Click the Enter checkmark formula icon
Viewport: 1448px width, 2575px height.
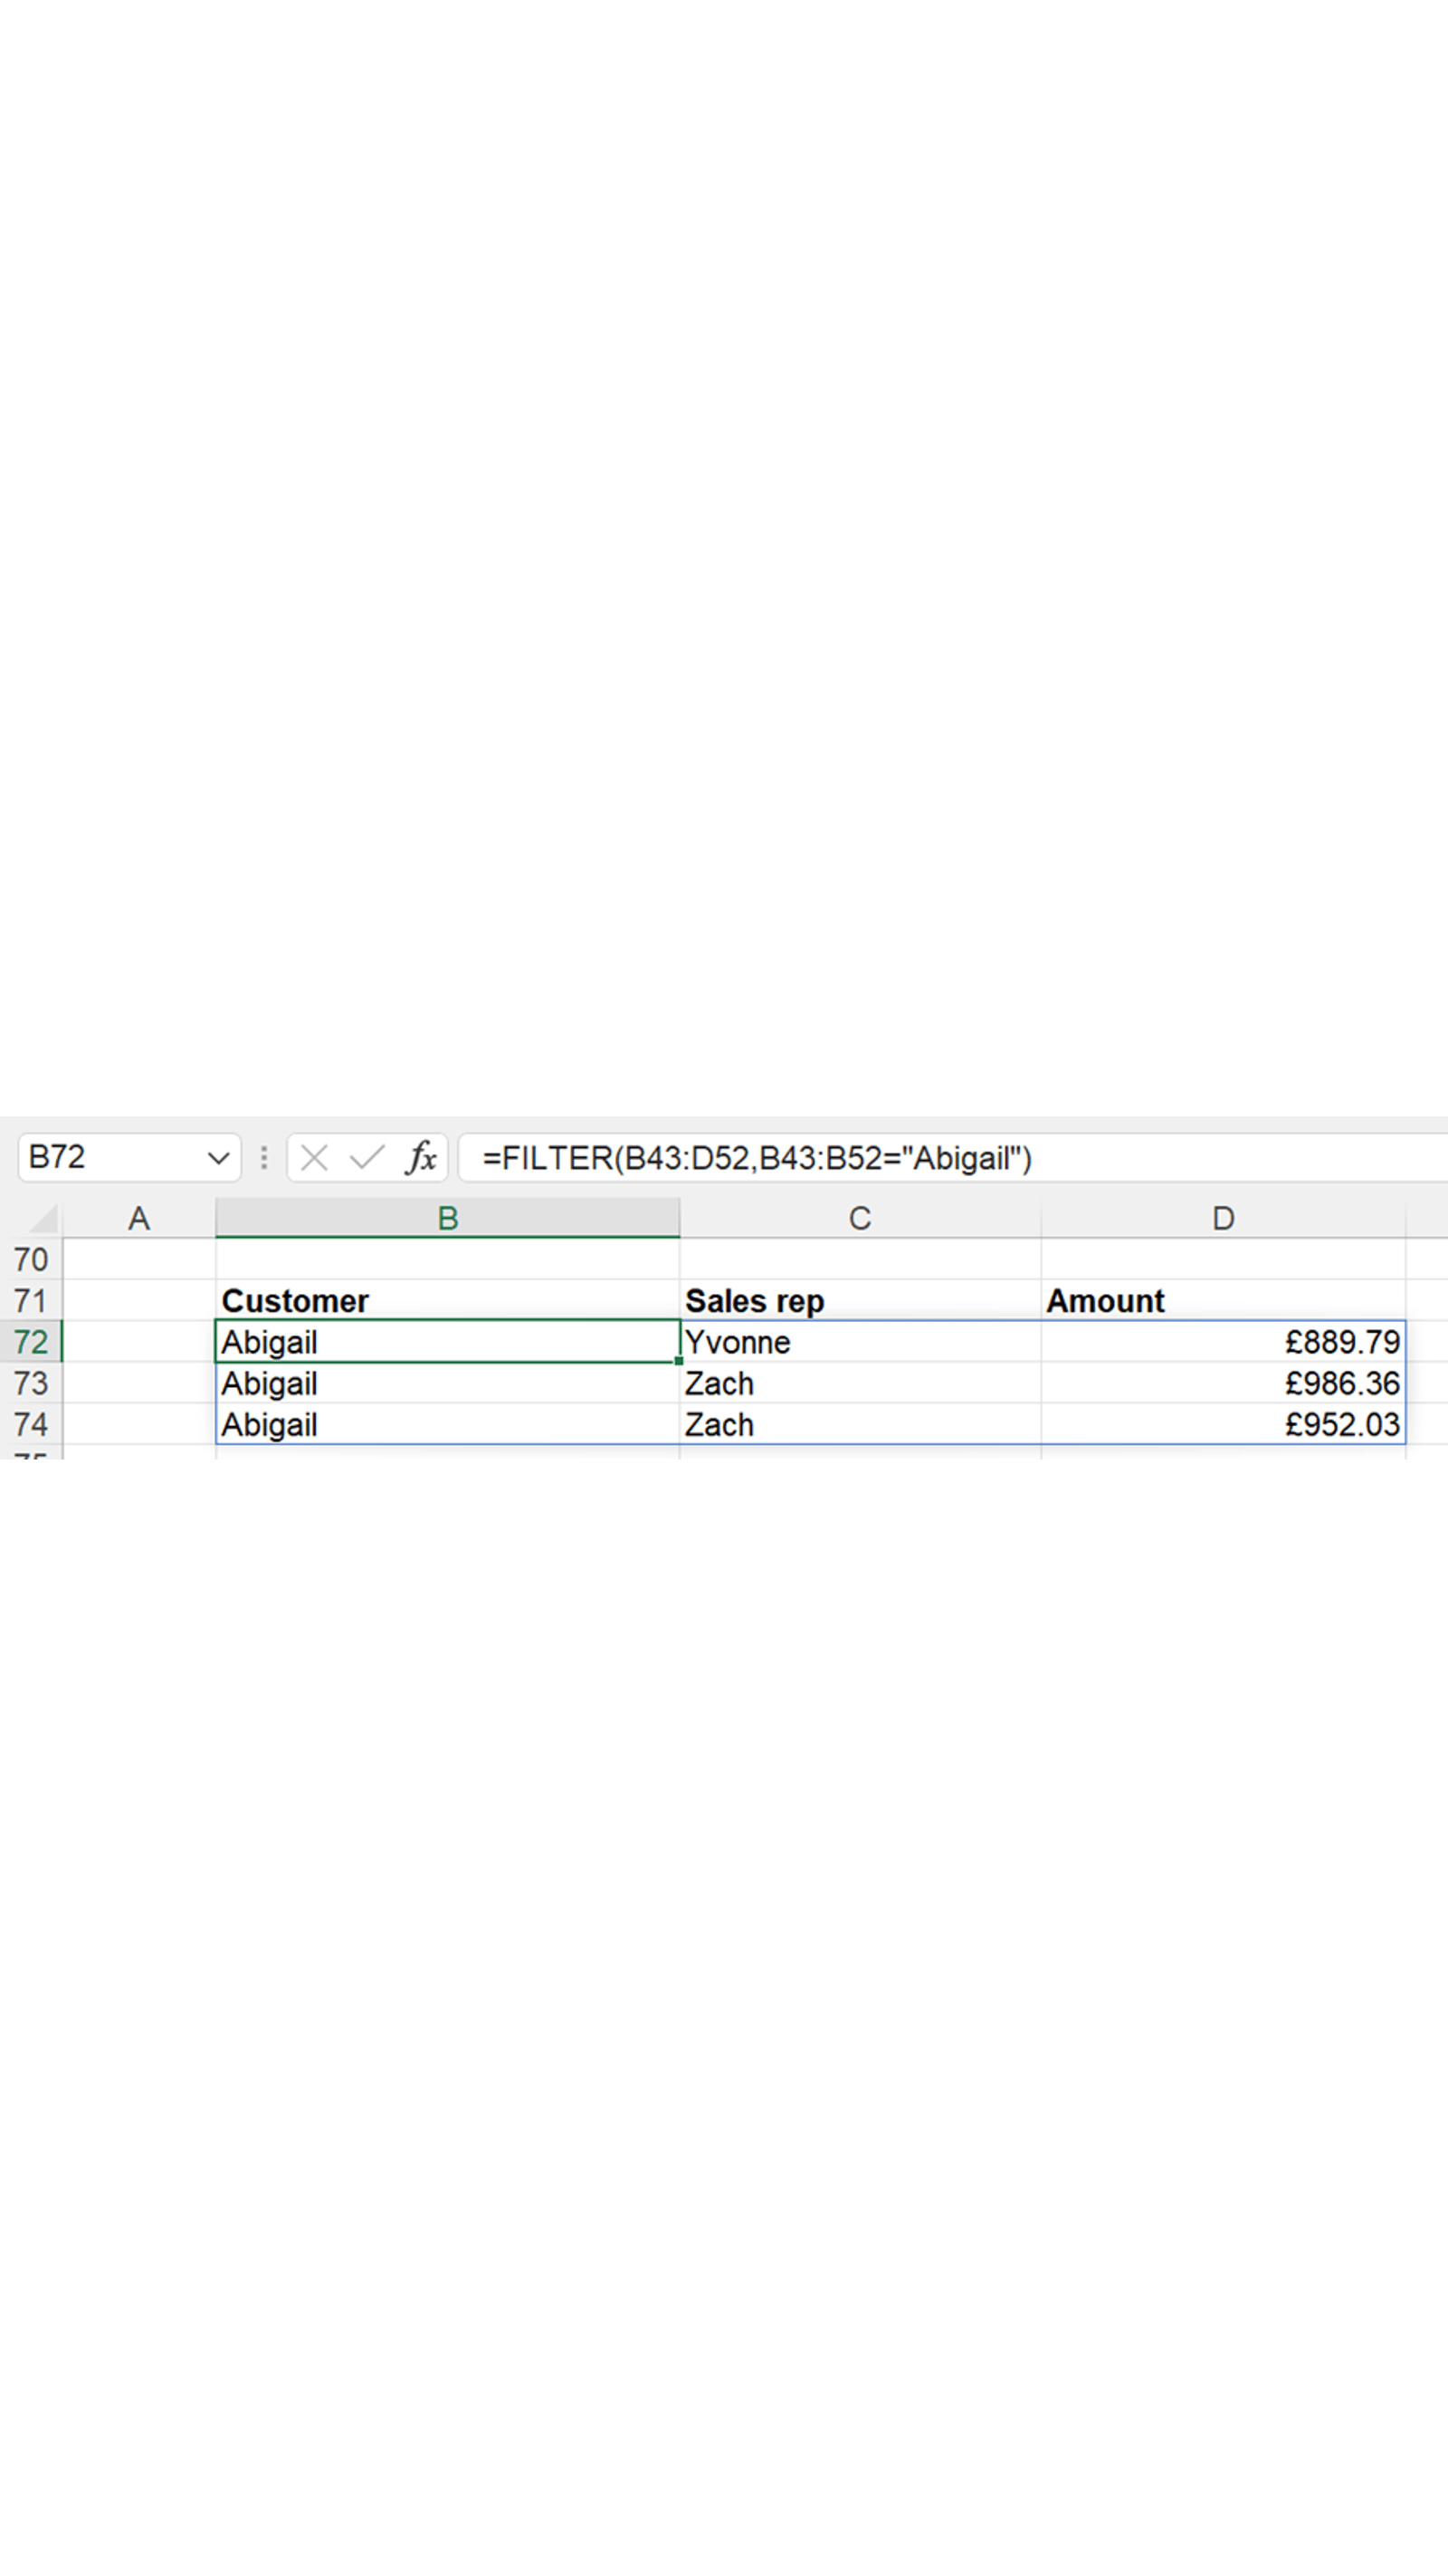pyautogui.click(x=367, y=1157)
